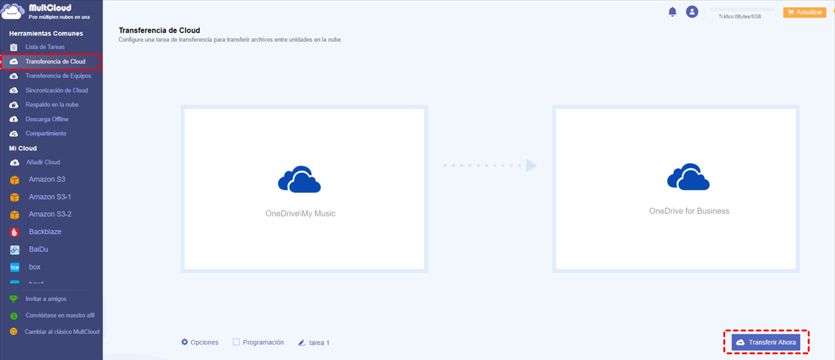Open Transferencia de Equipos icon
835x360 pixels.
point(13,76)
